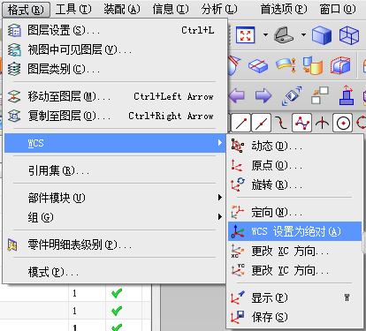
Task: Click the copy-to-layer icon beside 复制至图层
Action: pos(14,116)
